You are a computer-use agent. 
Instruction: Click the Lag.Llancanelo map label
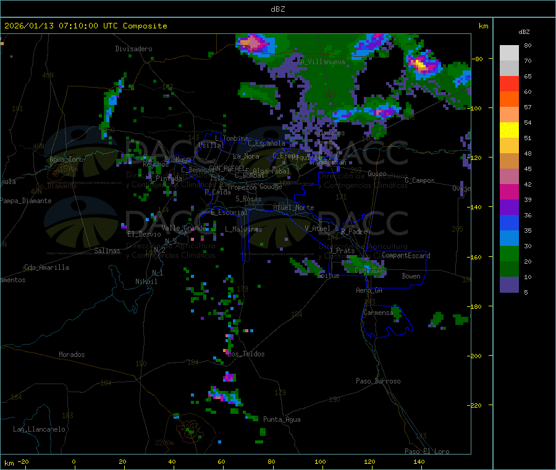point(40,429)
